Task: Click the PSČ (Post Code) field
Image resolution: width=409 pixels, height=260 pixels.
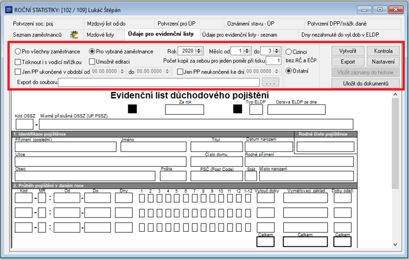Action: click(216, 176)
